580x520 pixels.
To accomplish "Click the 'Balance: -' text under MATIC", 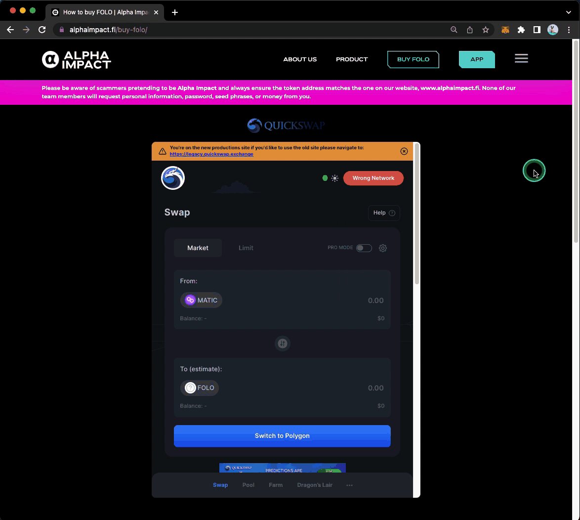I will click(194, 318).
